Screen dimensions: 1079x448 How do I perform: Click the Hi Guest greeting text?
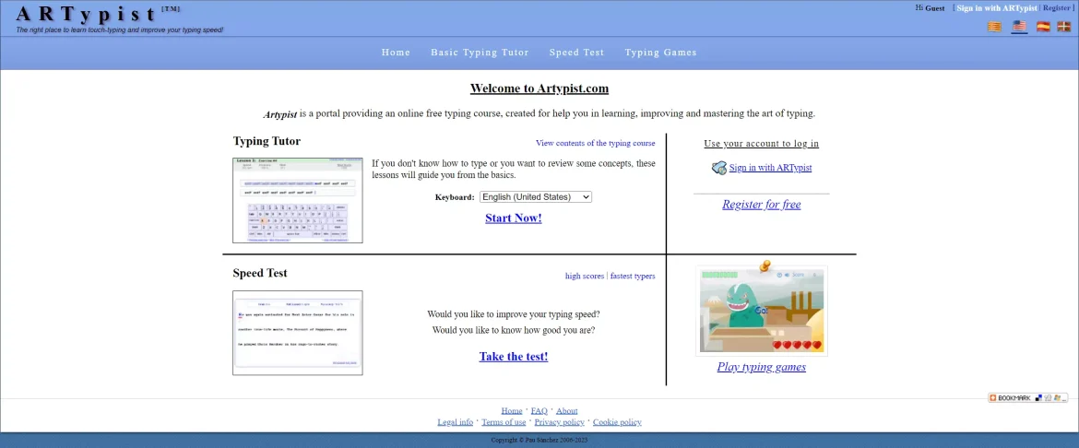(x=930, y=8)
